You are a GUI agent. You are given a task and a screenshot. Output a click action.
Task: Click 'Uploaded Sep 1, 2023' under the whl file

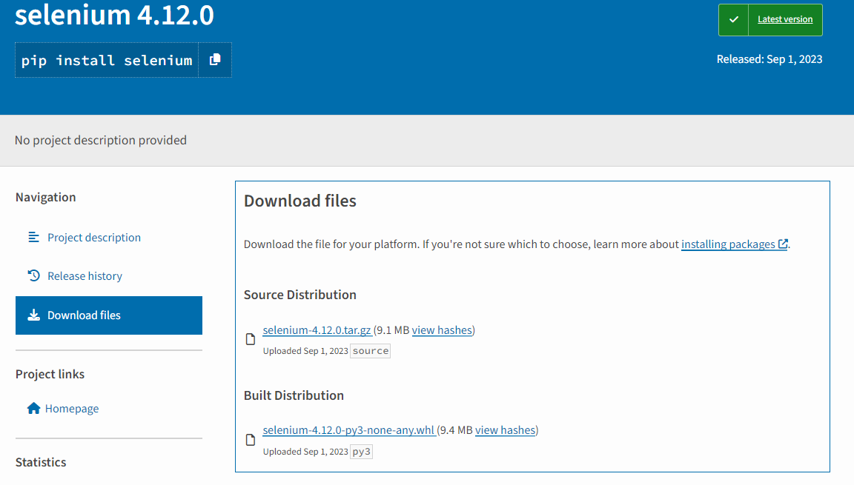click(x=305, y=452)
